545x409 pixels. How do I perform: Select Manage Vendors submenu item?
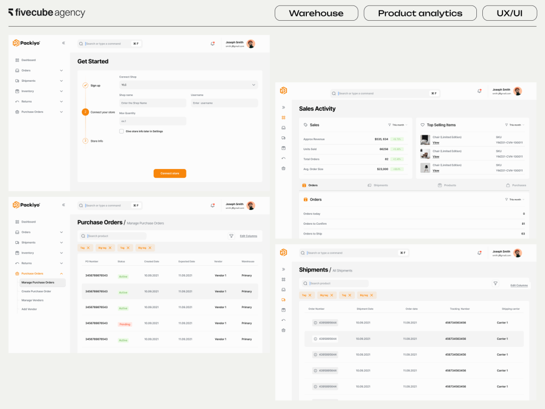point(32,300)
